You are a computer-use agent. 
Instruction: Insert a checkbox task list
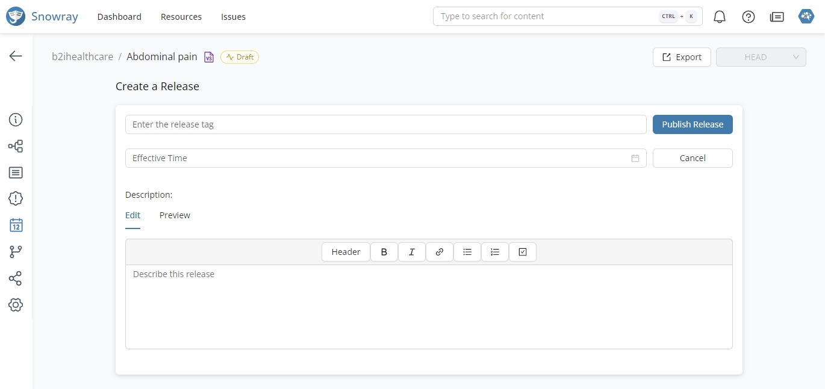click(x=522, y=252)
